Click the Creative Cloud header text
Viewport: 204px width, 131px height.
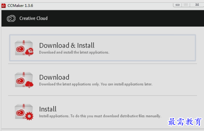[x=33, y=19]
